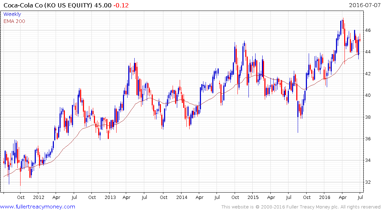This screenshot has height=212, width=381.
Task: Select the EMA 200 legend label
Action: click(x=14, y=21)
